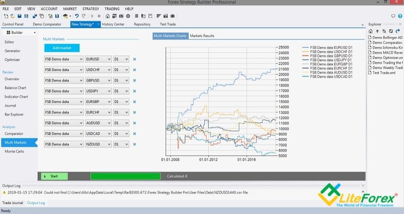Click the Open strategy folder toolbar icon
The height and width of the screenshot is (214, 404).
[x=13, y=16]
